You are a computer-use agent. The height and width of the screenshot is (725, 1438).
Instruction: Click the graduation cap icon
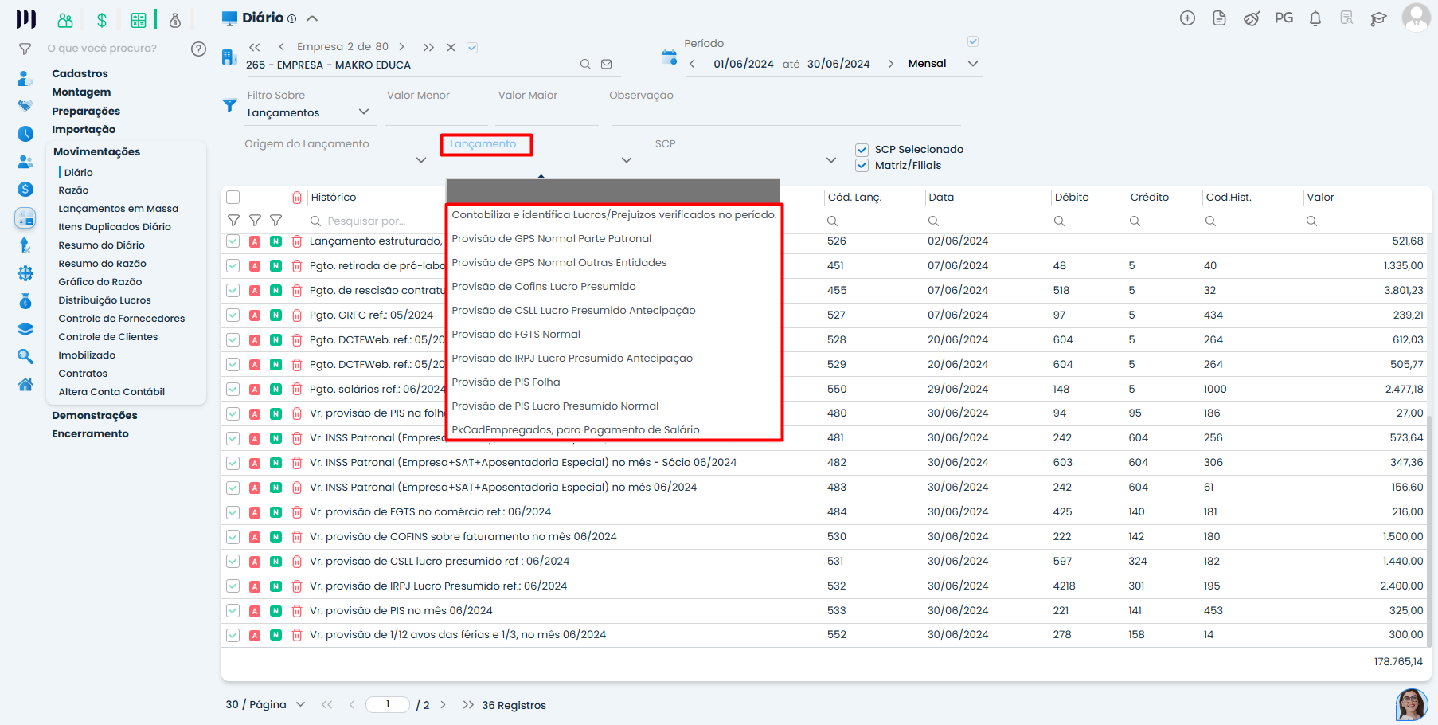(1378, 18)
